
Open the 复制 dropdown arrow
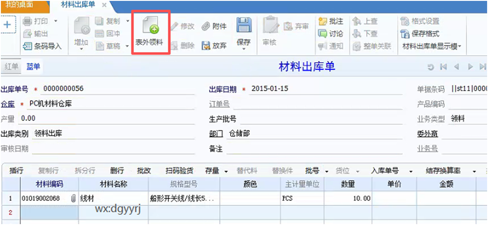(x=128, y=21)
